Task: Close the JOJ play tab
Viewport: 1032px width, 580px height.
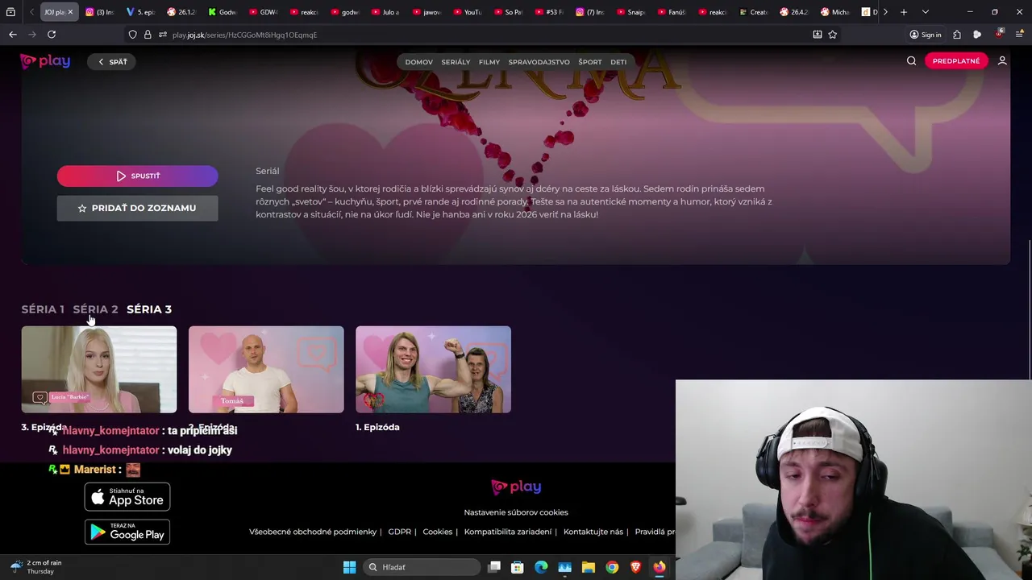Action: [x=70, y=12]
